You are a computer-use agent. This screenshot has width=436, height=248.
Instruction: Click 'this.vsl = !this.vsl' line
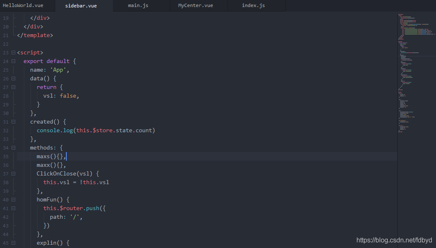click(76, 182)
